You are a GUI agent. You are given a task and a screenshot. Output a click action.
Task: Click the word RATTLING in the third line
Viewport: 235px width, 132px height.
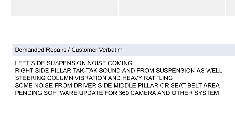click(x=158, y=78)
